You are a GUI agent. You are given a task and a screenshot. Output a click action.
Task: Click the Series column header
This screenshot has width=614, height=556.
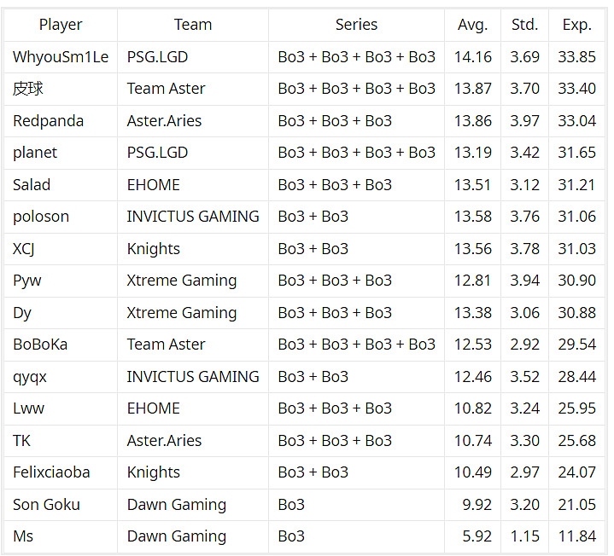[x=356, y=25]
